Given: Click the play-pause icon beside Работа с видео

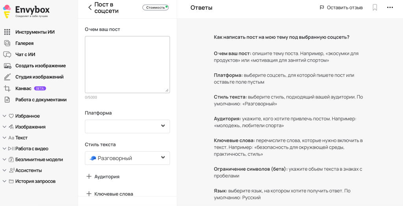Looking at the screenshot, I should click(11, 149).
